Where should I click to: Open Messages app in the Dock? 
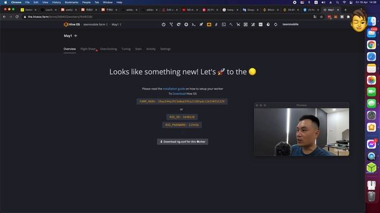tap(371, 104)
